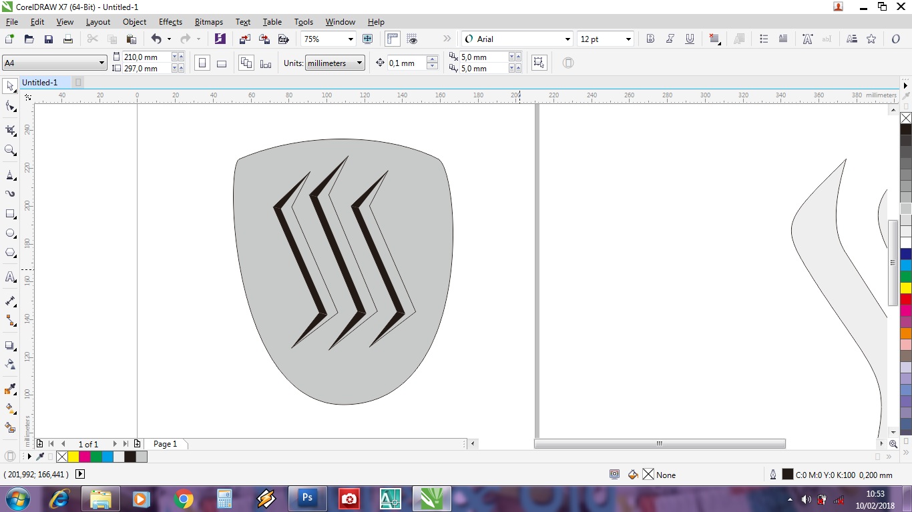This screenshot has width=912, height=512.
Task: Save the document
Action: 48,39
